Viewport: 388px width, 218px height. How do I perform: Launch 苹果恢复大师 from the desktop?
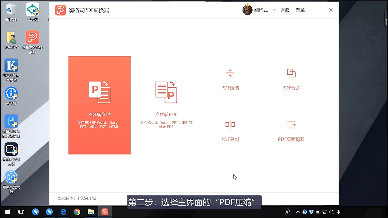[11, 177]
